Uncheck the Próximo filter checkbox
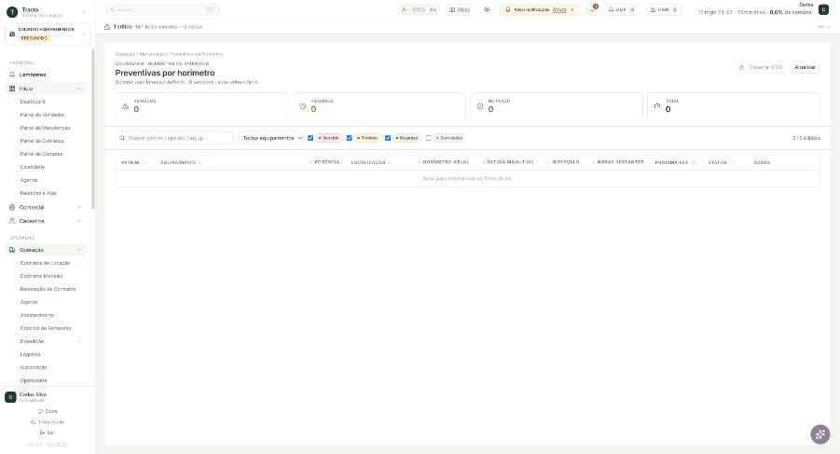 point(350,138)
